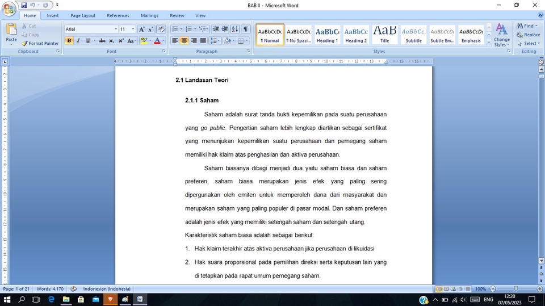
Task: Open the Clipboard pane launcher
Action: pyautogui.click(x=58, y=51)
